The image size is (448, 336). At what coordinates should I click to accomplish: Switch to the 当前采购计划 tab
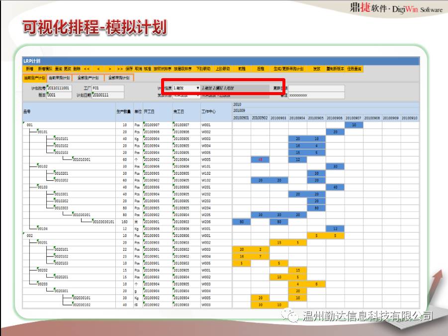[59, 78]
